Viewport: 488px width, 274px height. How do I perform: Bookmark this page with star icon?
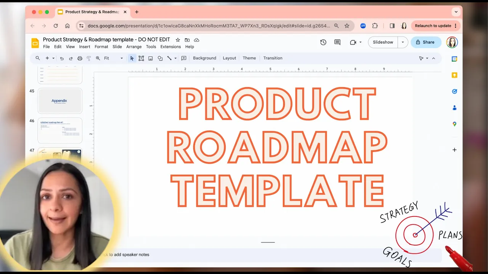(x=347, y=26)
